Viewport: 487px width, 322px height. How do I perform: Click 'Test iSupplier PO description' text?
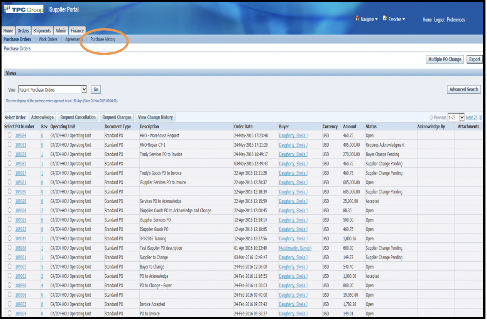tap(161, 248)
